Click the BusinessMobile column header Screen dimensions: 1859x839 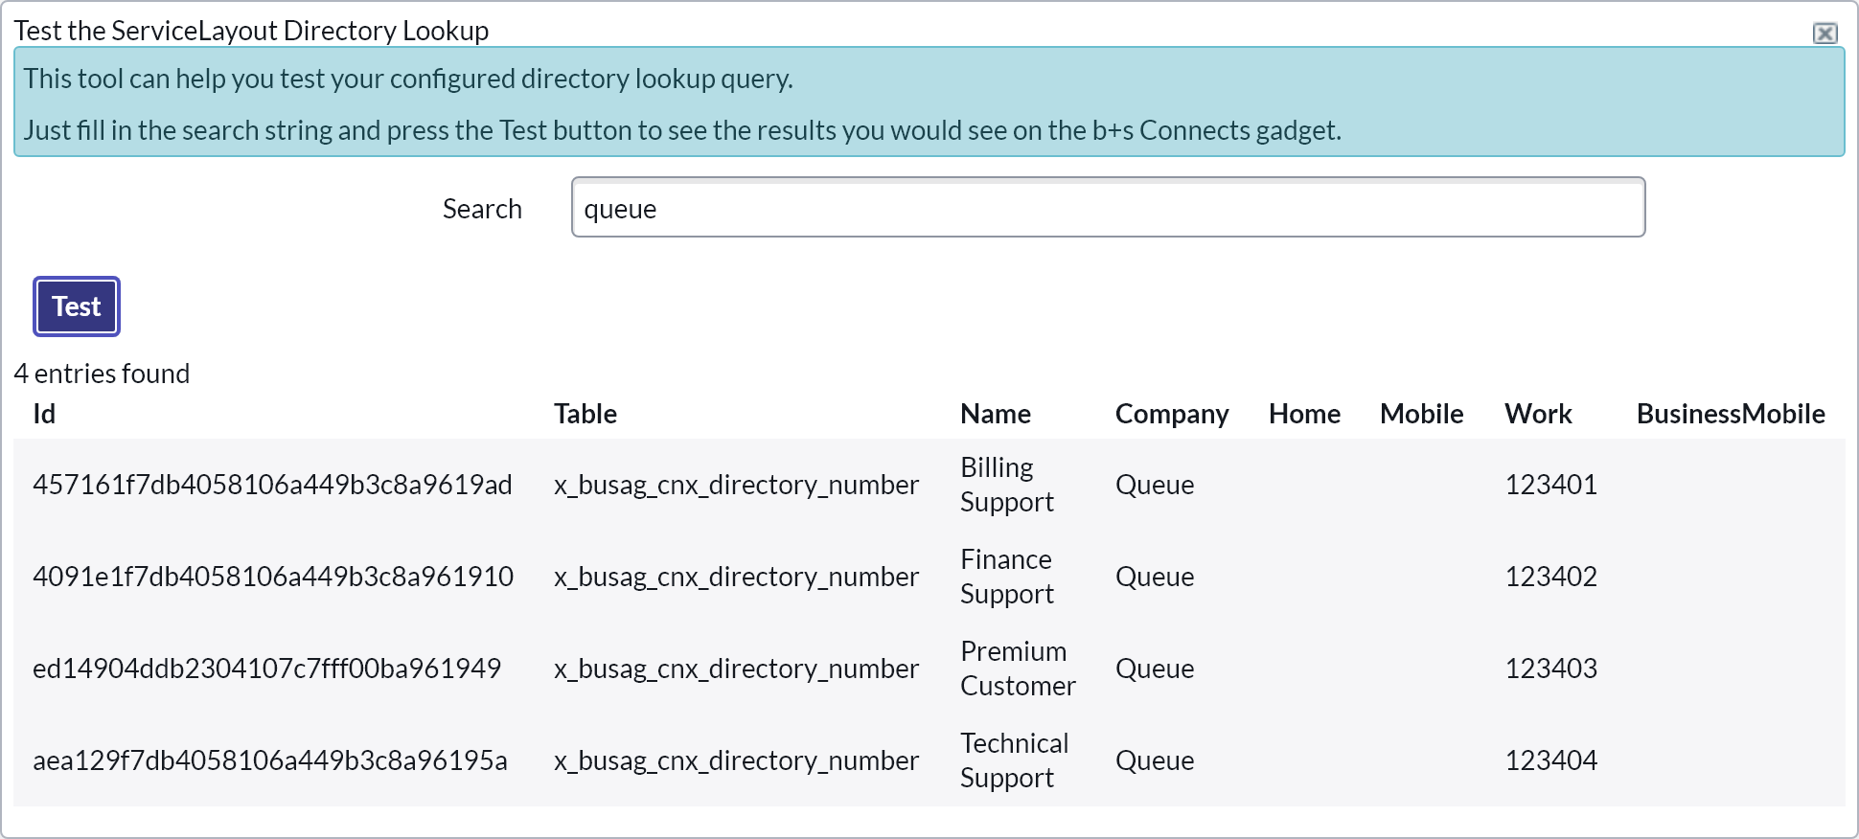(x=1731, y=414)
